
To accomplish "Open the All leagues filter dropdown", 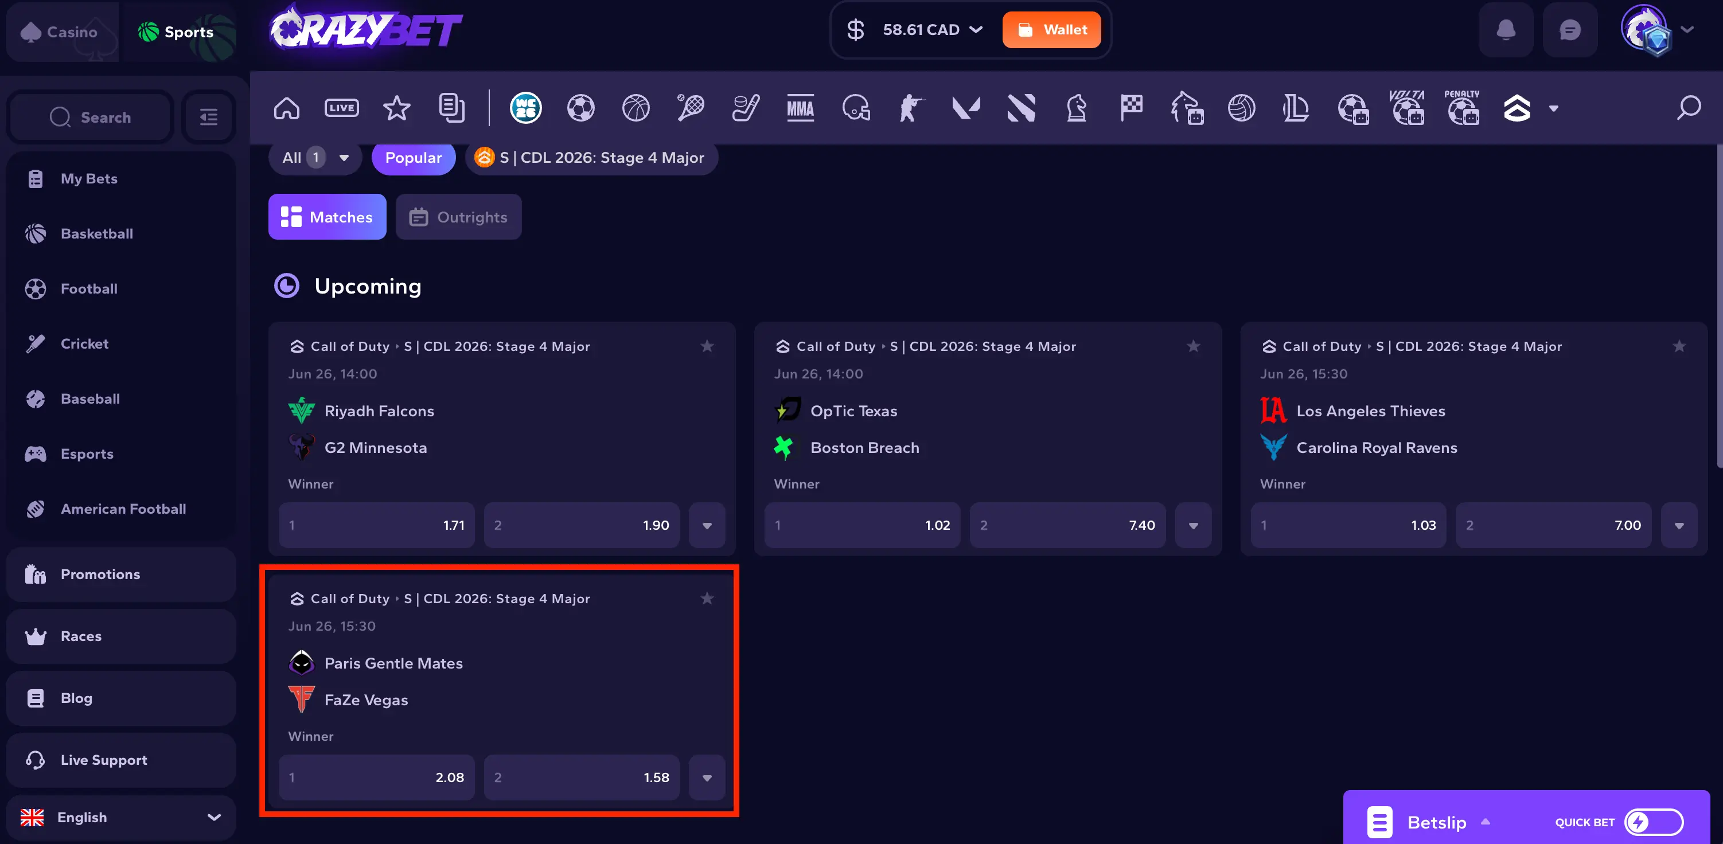I will pyautogui.click(x=315, y=158).
